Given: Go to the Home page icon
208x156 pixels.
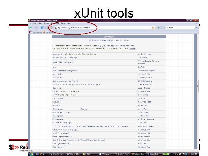Looking at the screenshot, I should (51, 28).
